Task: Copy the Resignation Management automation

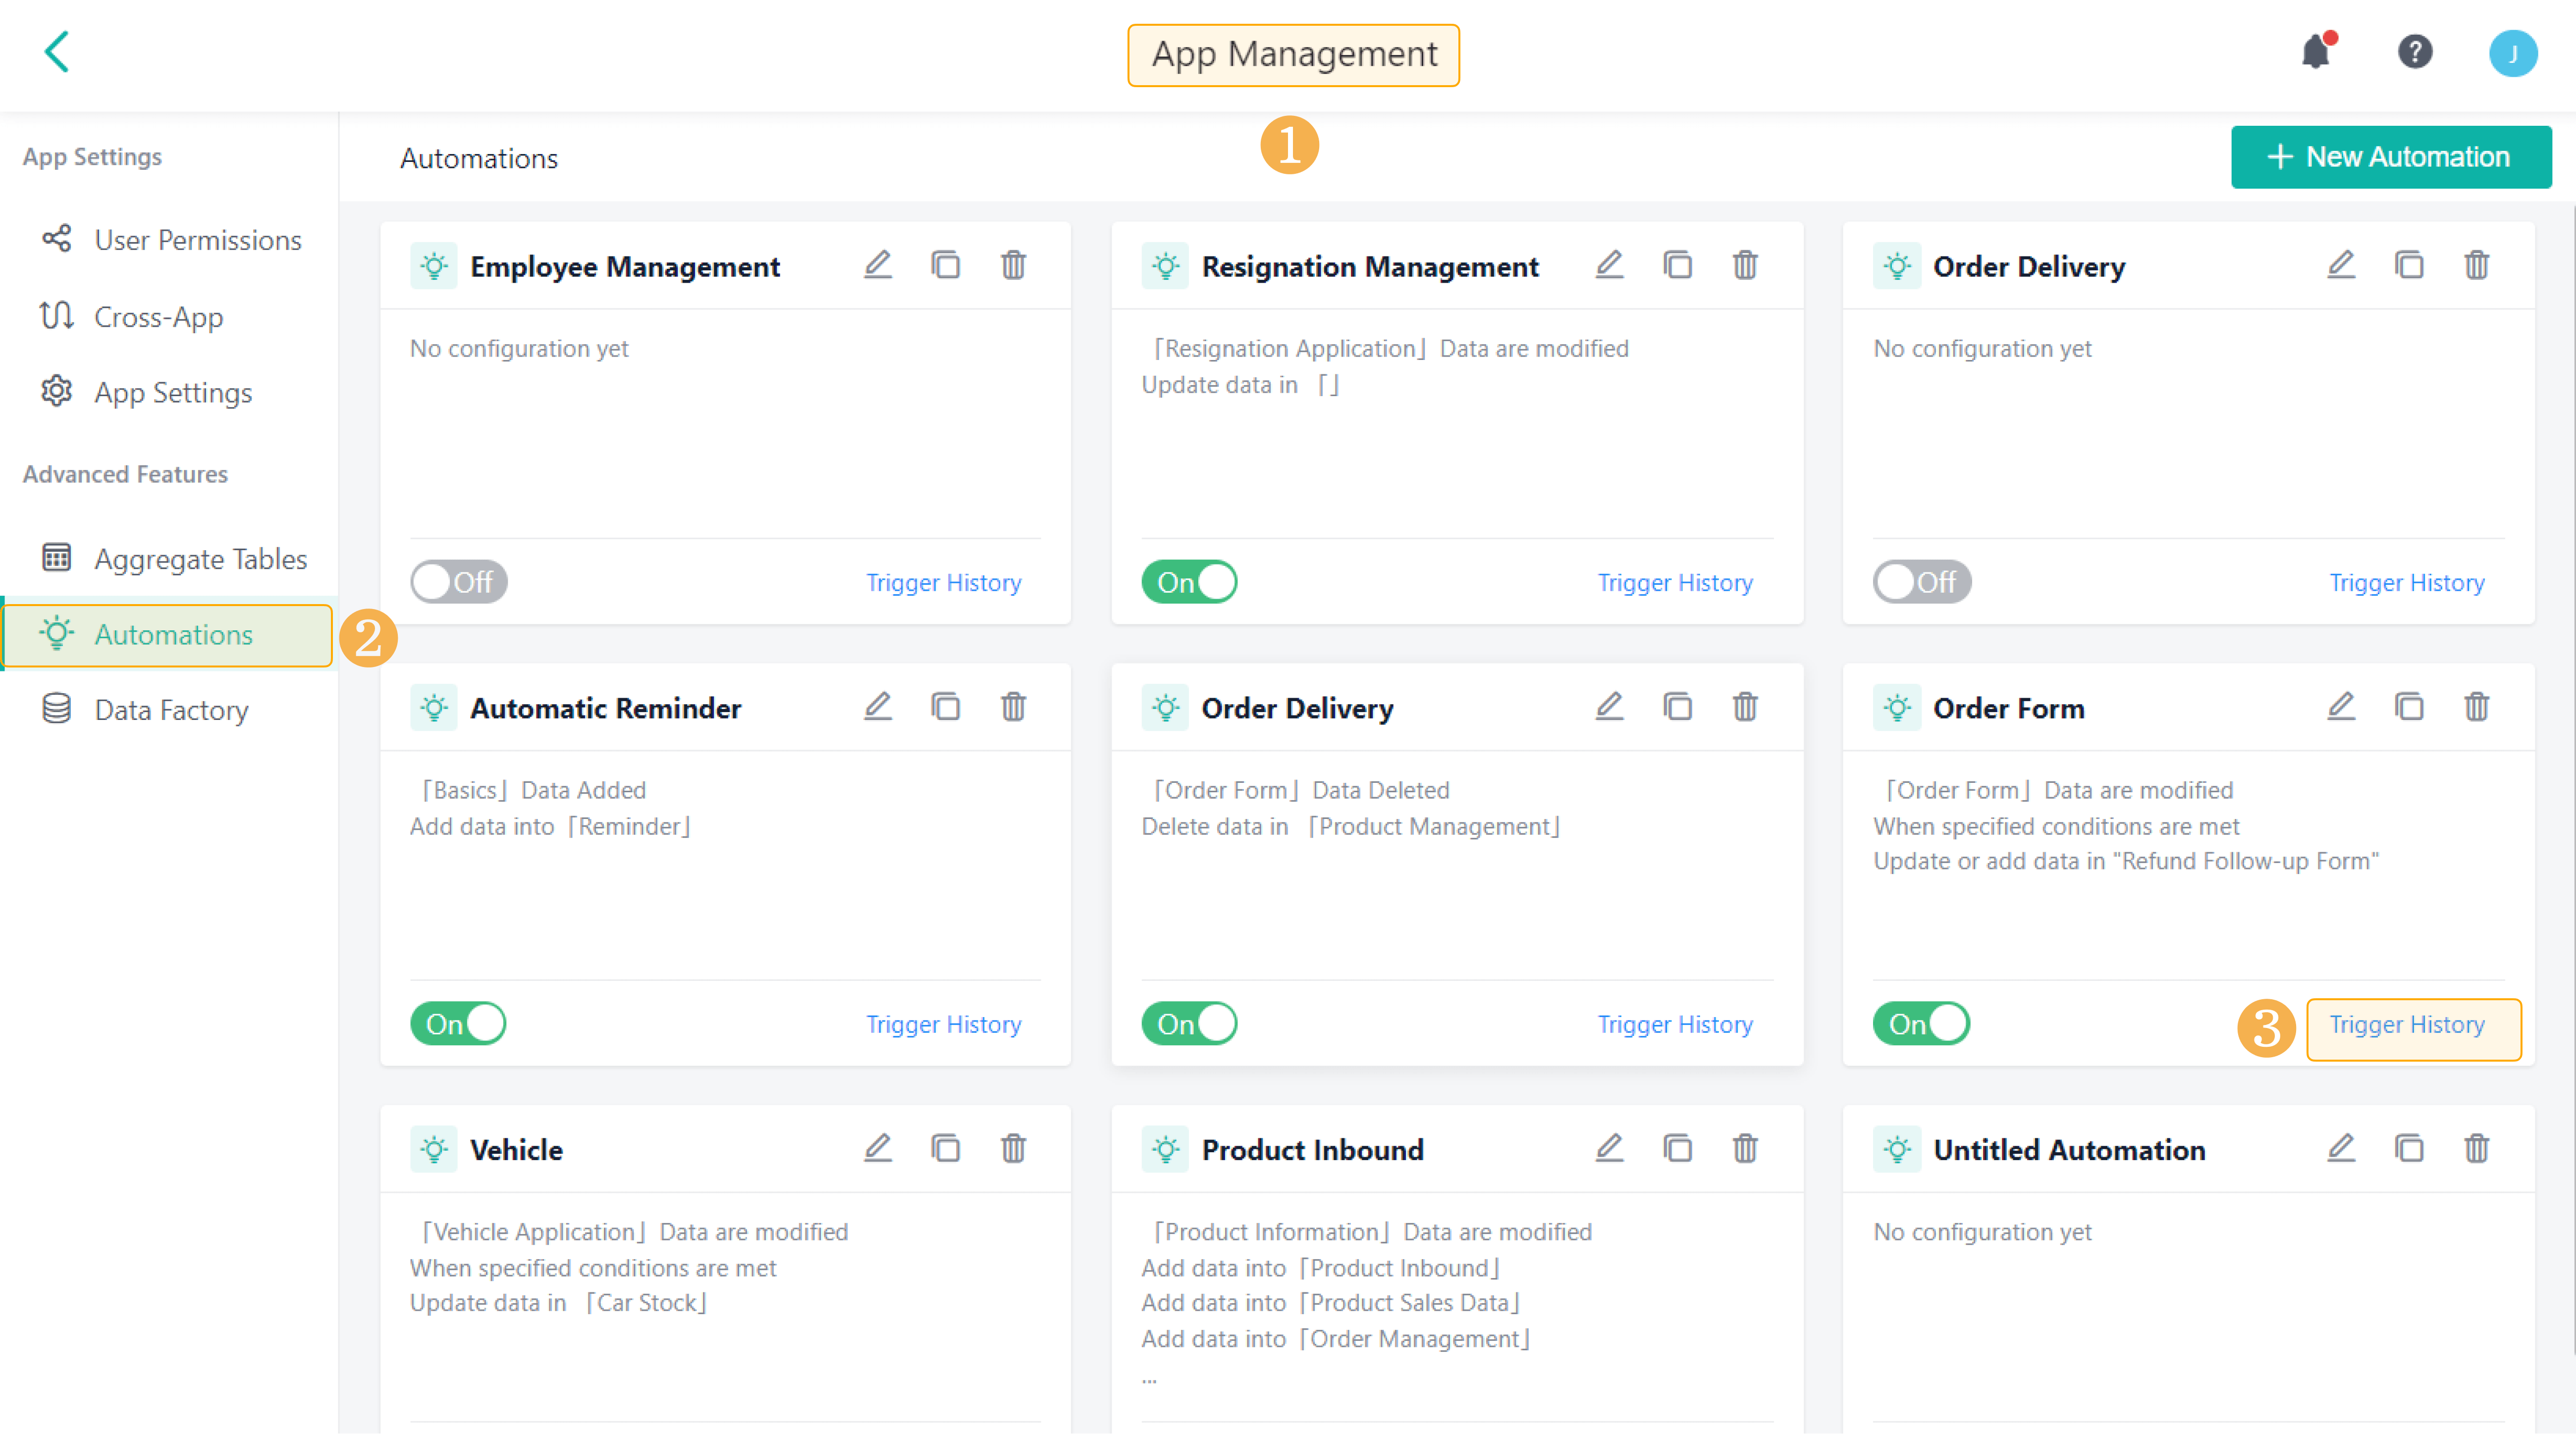Action: click(1678, 265)
